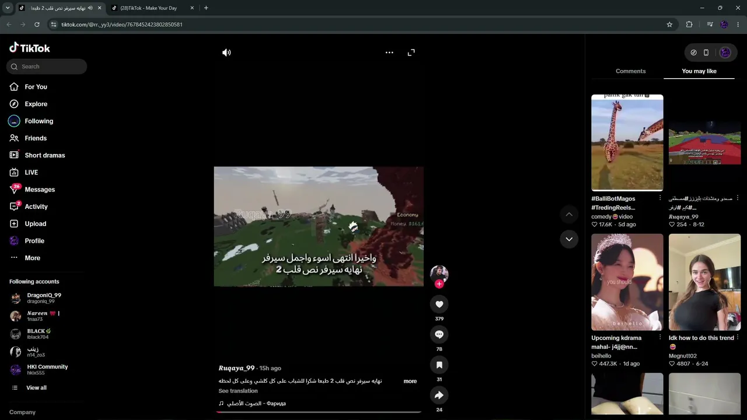Reload the current page
This screenshot has width=747, height=420.
tap(37, 24)
